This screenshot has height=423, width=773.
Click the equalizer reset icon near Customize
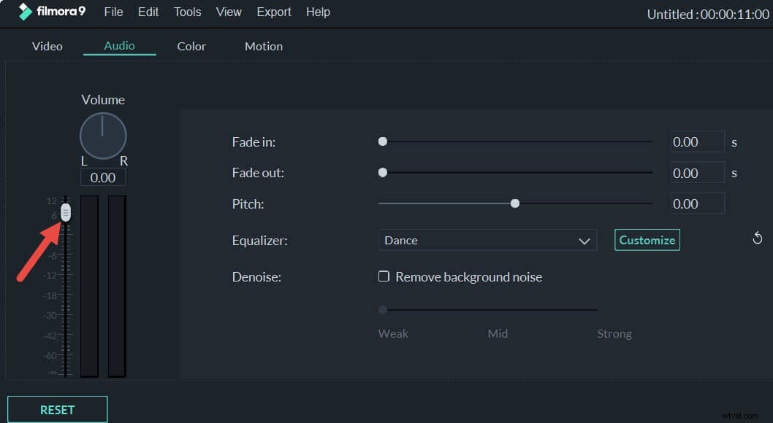coord(758,238)
